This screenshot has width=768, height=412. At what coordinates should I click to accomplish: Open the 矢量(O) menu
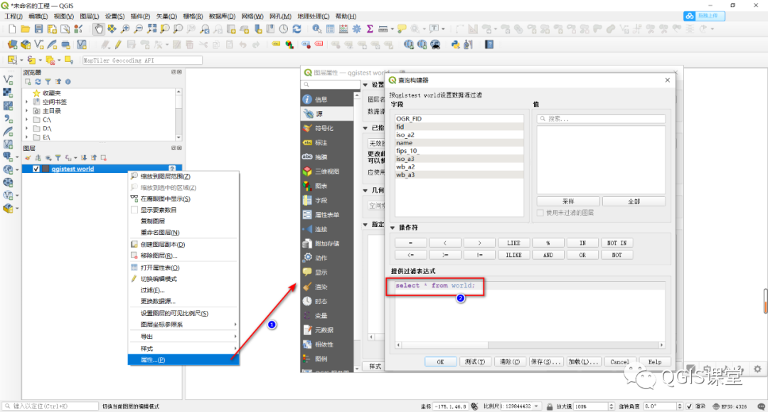[166, 16]
